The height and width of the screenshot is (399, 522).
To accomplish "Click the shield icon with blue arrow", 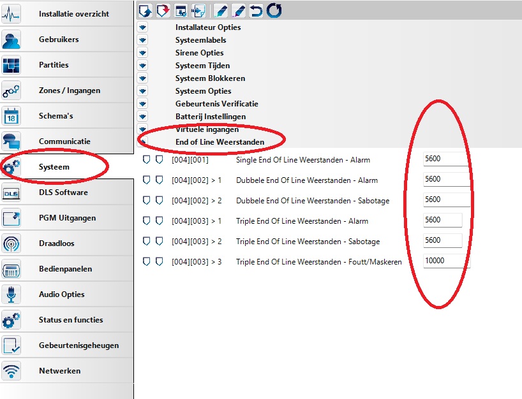I will (x=145, y=10).
